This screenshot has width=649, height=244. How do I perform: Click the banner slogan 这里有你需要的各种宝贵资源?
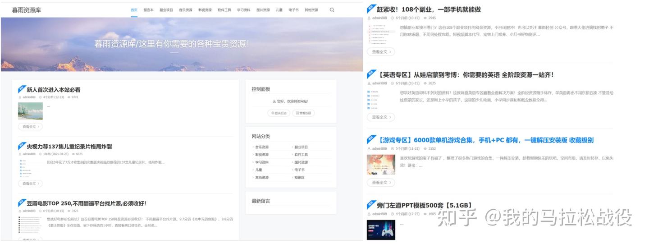194,44
